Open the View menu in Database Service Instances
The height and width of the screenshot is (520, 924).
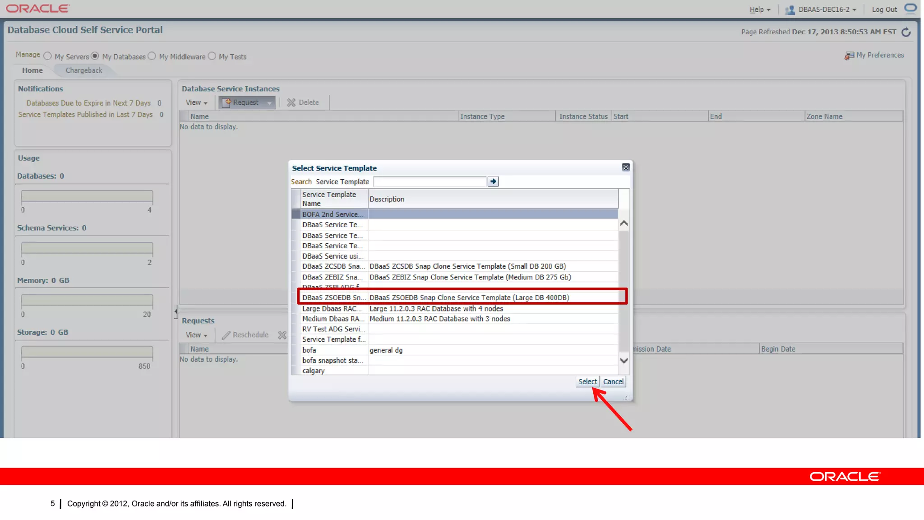point(196,102)
